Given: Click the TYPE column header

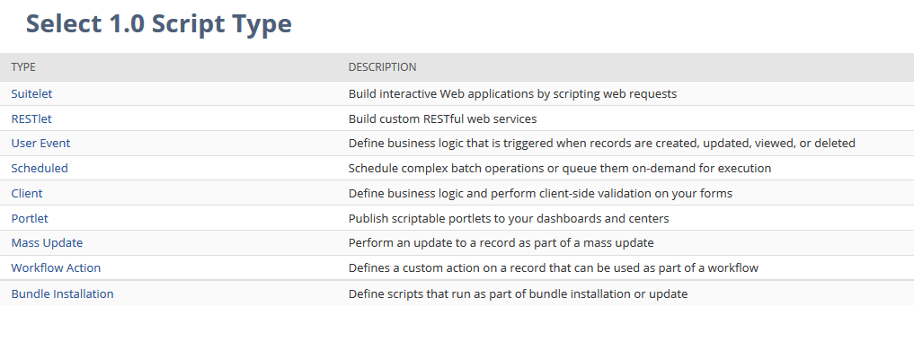Looking at the screenshot, I should pos(23,67).
